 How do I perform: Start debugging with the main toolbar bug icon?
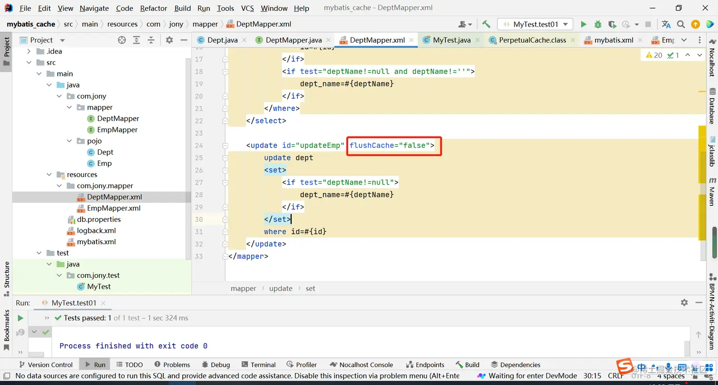[x=598, y=24]
